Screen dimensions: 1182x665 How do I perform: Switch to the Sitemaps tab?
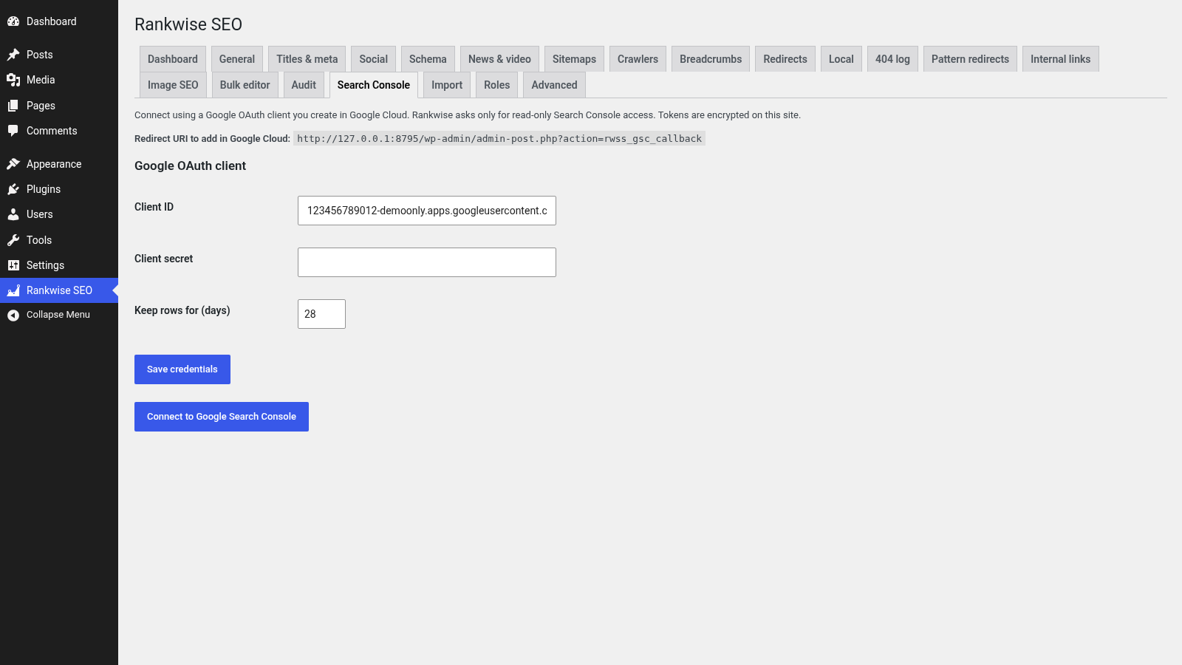click(x=574, y=59)
